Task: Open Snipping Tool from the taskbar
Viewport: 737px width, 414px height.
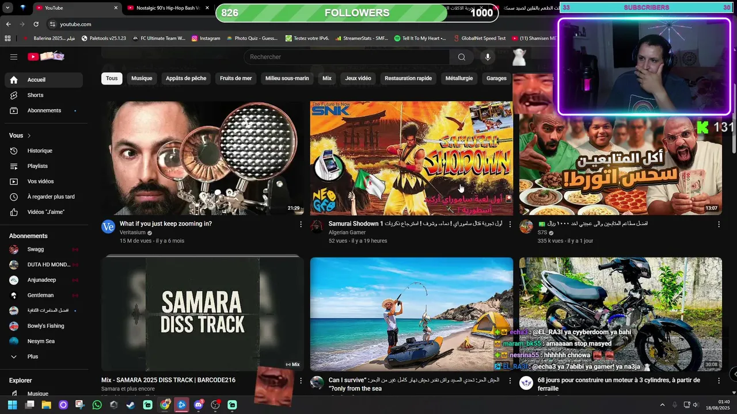Action: (x=80, y=405)
